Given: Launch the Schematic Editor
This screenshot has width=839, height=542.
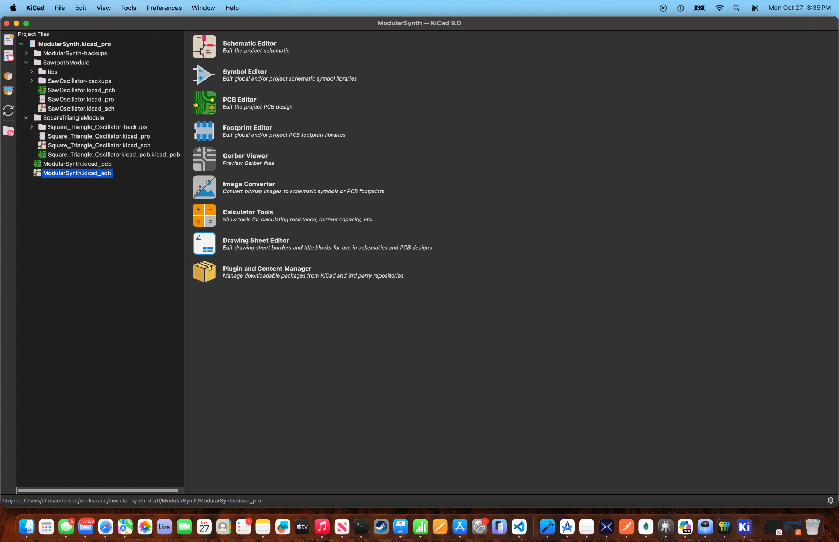Looking at the screenshot, I should [204, 47].
